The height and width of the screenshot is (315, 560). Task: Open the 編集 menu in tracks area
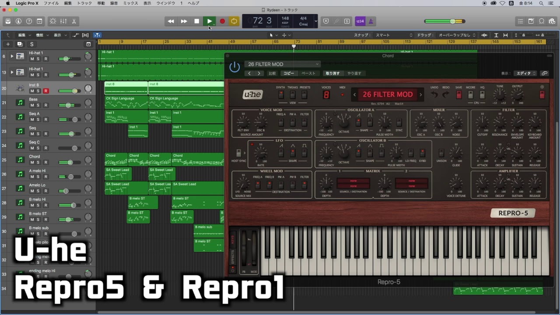tap(24, 35)
